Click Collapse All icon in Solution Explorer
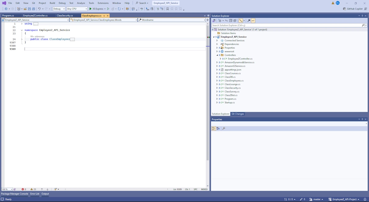Screen dimensions: 369x202 point(231,21)
